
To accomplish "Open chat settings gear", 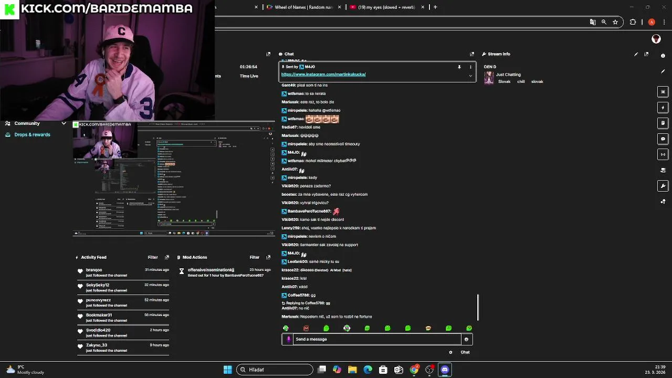I will [x=450, y=352].
